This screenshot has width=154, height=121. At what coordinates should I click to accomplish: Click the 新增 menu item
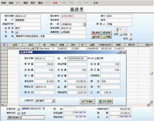coord(4,3)
